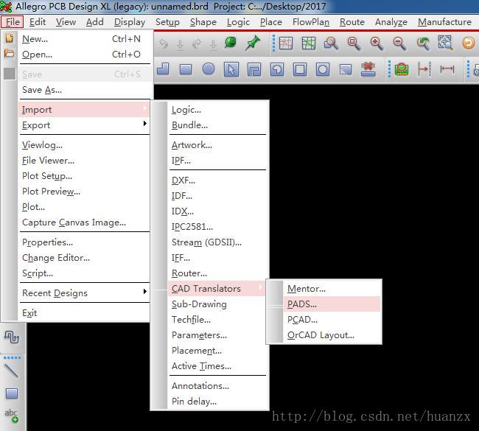Click the delay tune route icon
Image resolution: width=479 pixels, height=431 pixels.
(11, 337)
